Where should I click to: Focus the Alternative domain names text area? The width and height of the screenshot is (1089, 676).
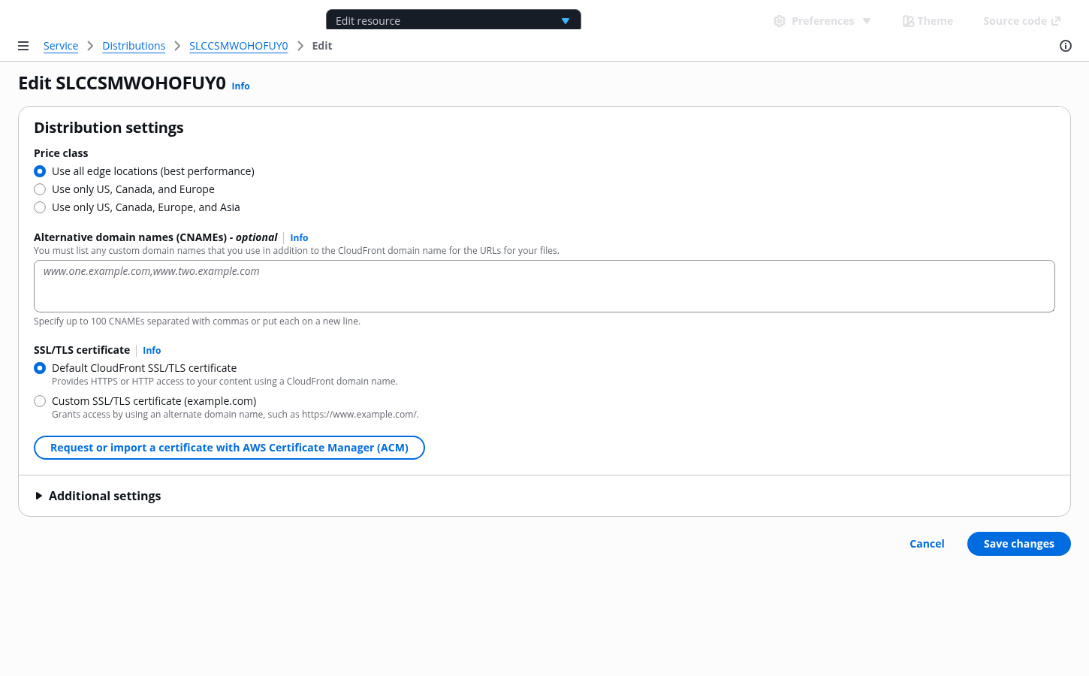(544, 286)
